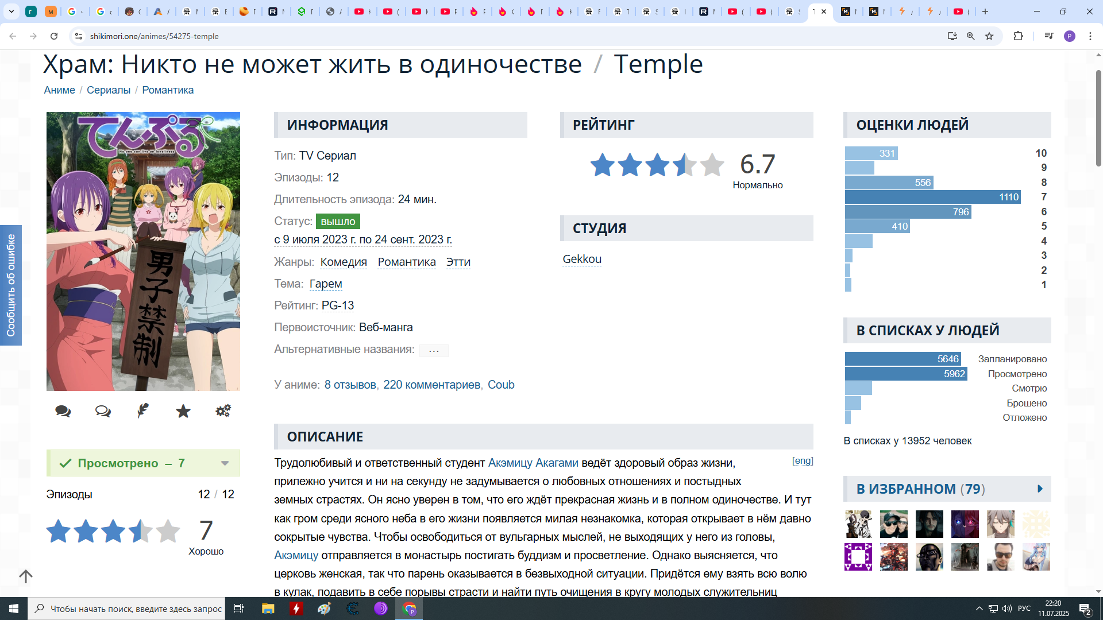Open the gears settings icon below poster
Image resolution: width=1103 pixels, height=620 pixels.
[223, 411]
